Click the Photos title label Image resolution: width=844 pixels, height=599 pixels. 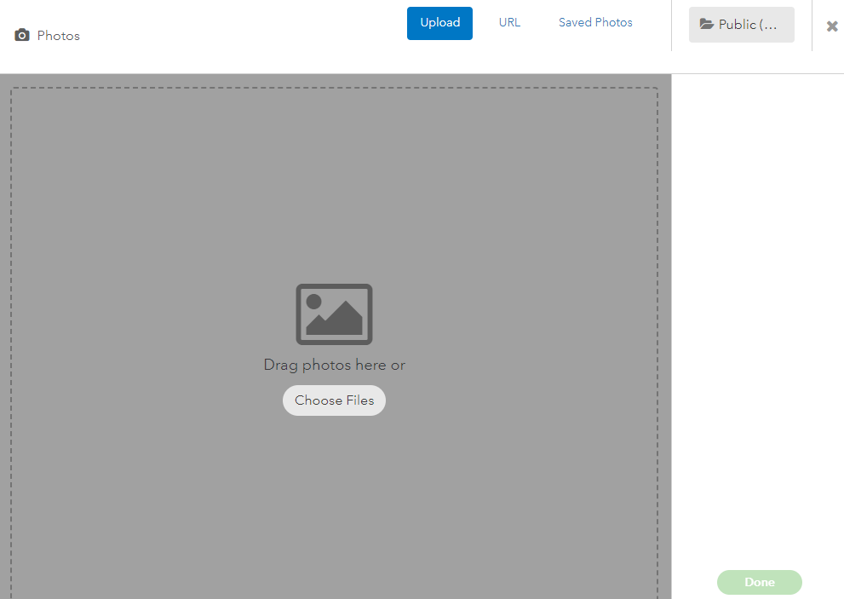click(x=58, y=36)
